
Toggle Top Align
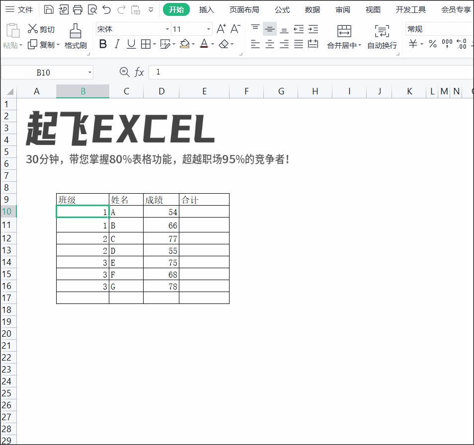255,28
